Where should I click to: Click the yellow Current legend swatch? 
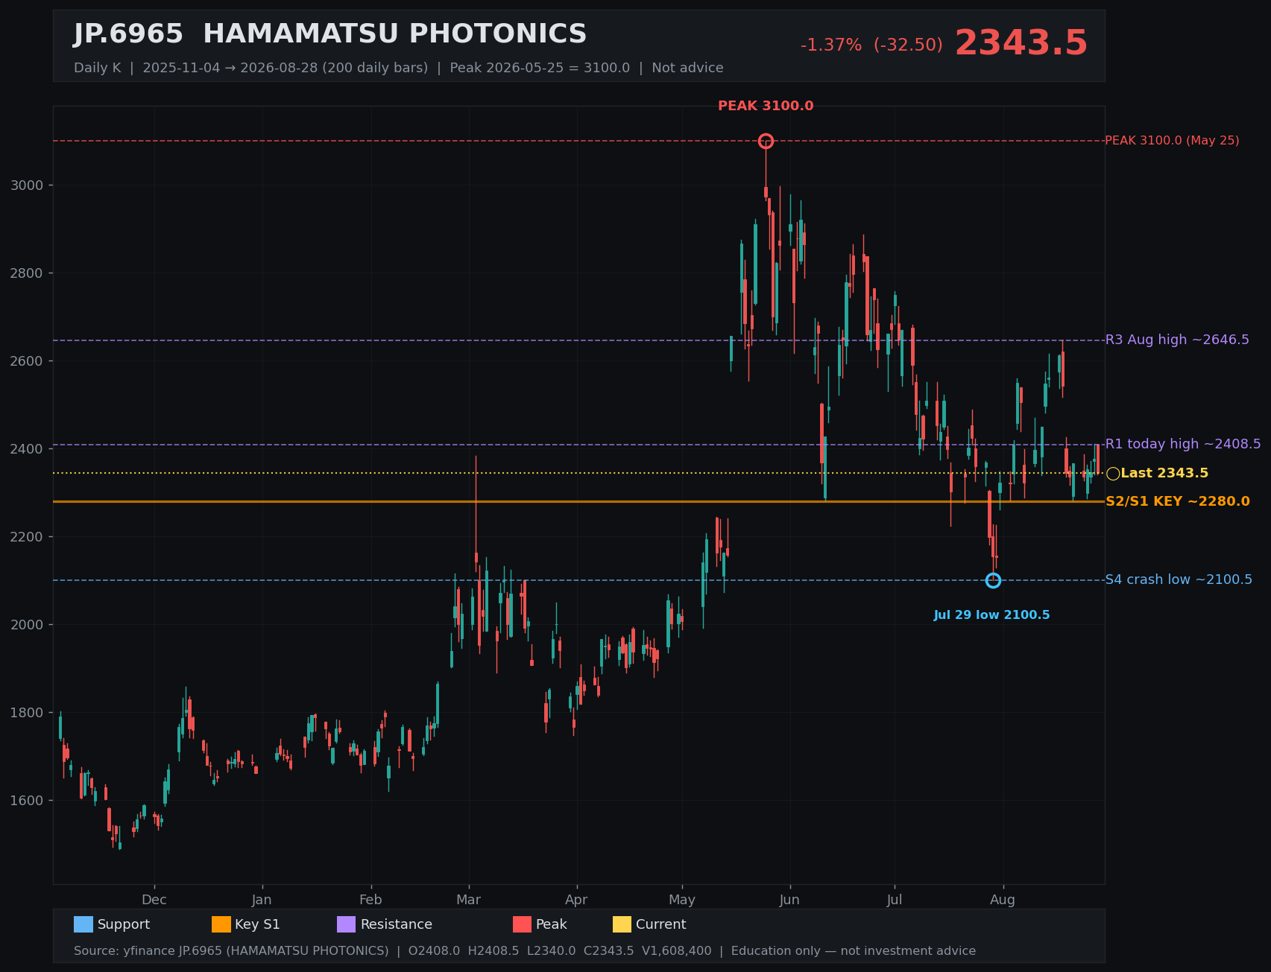pyautogui.click(x=622, y=924)
